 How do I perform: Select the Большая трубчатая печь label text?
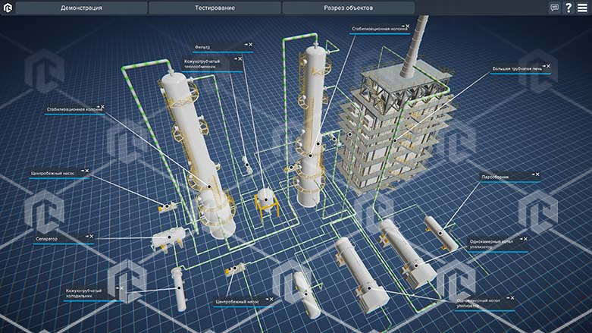[517, 69]
